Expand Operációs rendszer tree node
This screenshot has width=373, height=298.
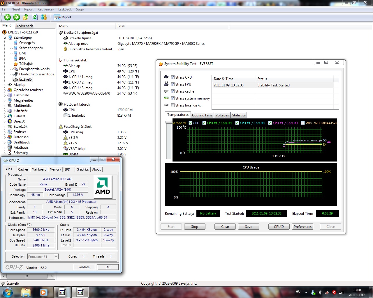(5, 90)
